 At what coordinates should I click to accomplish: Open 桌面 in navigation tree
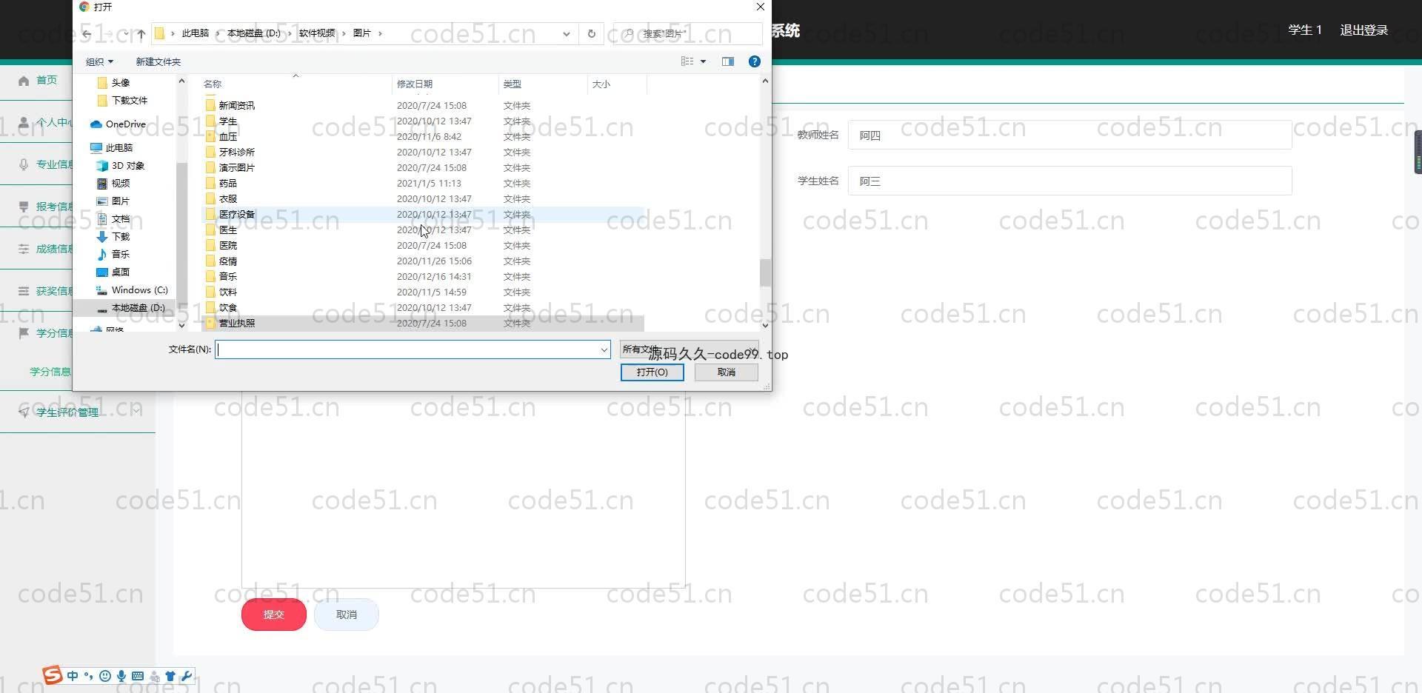pos(113,272)
